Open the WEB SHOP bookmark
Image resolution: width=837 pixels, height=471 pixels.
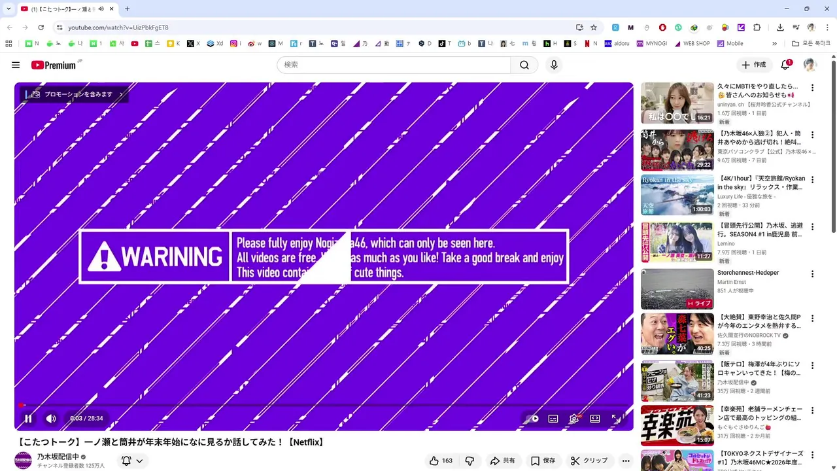692,43
